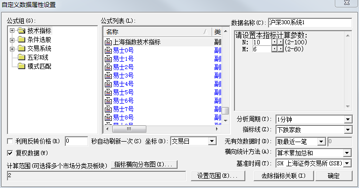Click the N parameter value field
359x188 pixels.
[x=262, y=42]
